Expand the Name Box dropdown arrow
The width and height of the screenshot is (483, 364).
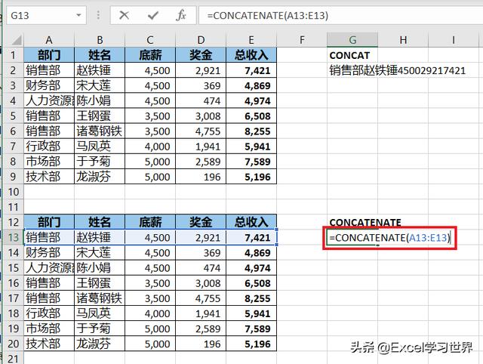(x=78, y=15)
